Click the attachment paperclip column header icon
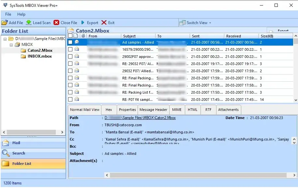The image size is (298, 188). (83, 36)
